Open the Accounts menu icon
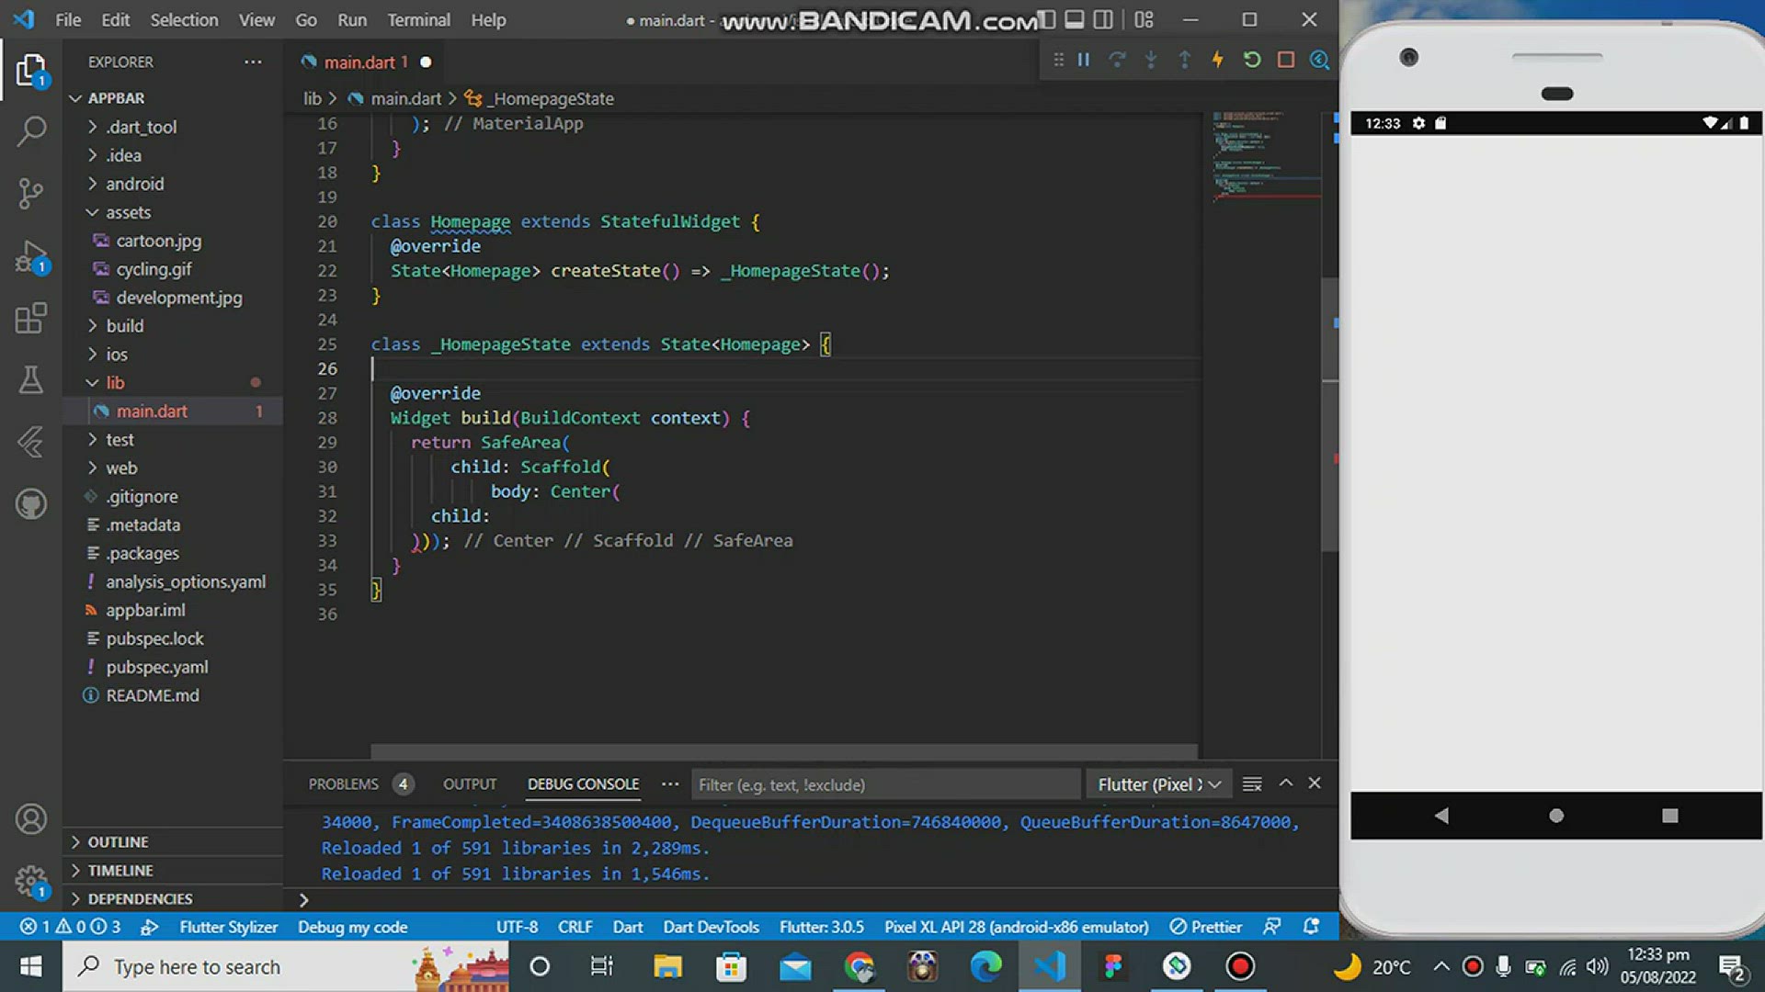 coord(31,818)
